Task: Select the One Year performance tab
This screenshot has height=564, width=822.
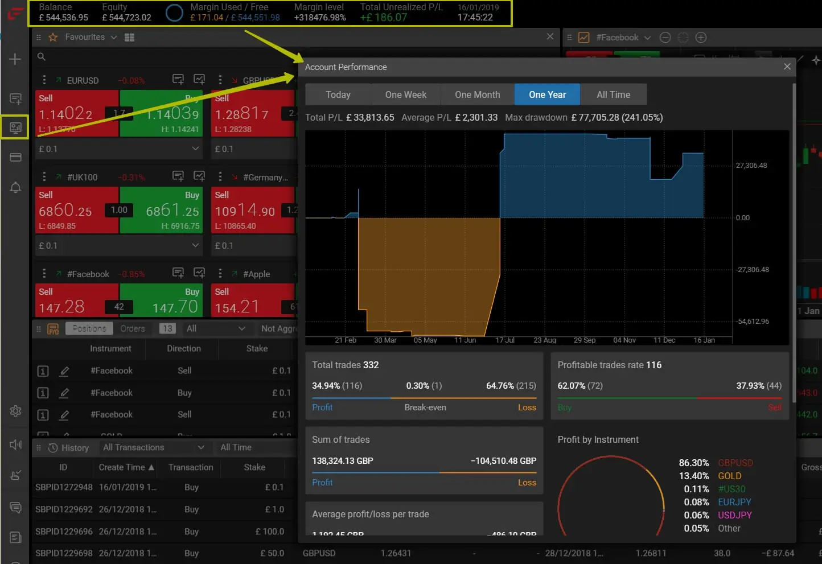Action: 547,94
